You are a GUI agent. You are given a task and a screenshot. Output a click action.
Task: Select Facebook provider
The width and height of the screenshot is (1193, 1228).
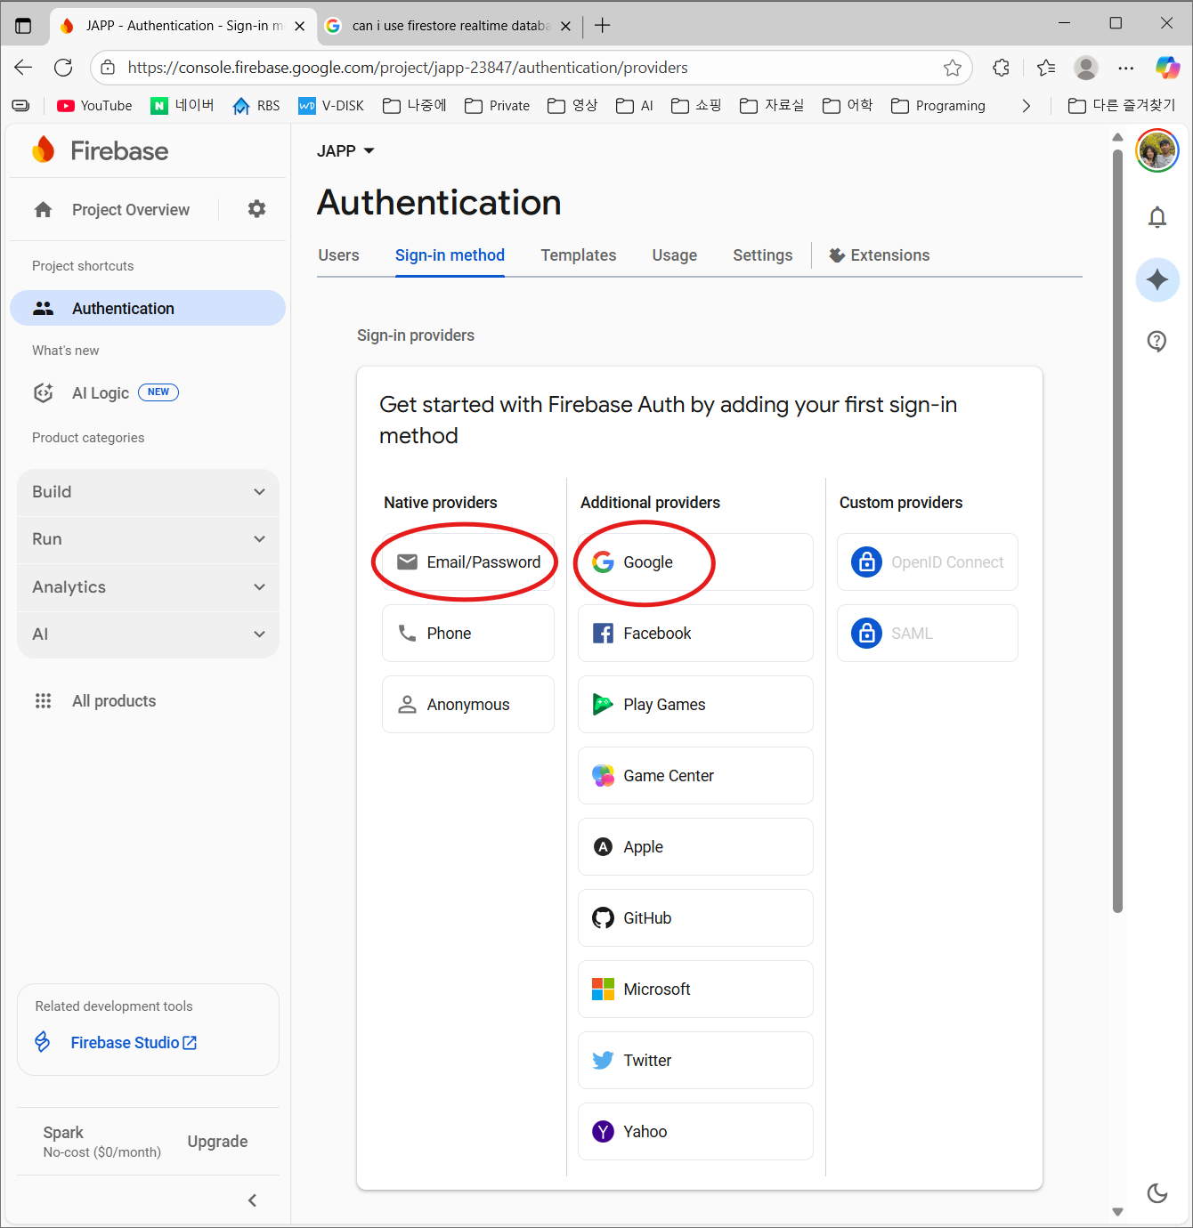[695, 634]
